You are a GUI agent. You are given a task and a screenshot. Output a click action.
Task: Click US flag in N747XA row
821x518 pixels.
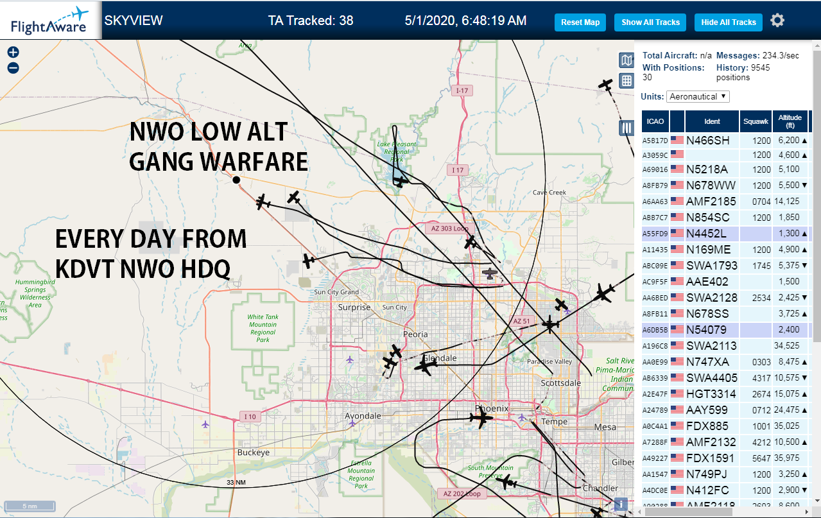pos(677,361)
